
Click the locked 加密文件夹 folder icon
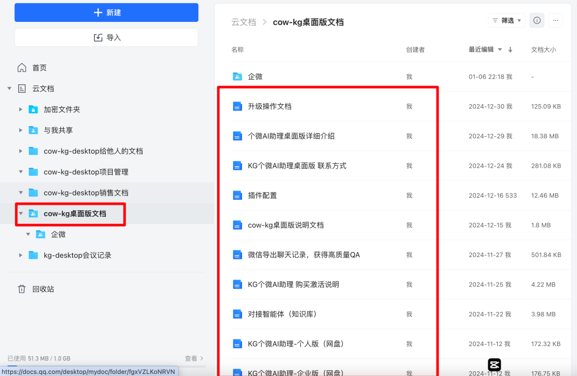pyautogui.click(x=33, y=109)
